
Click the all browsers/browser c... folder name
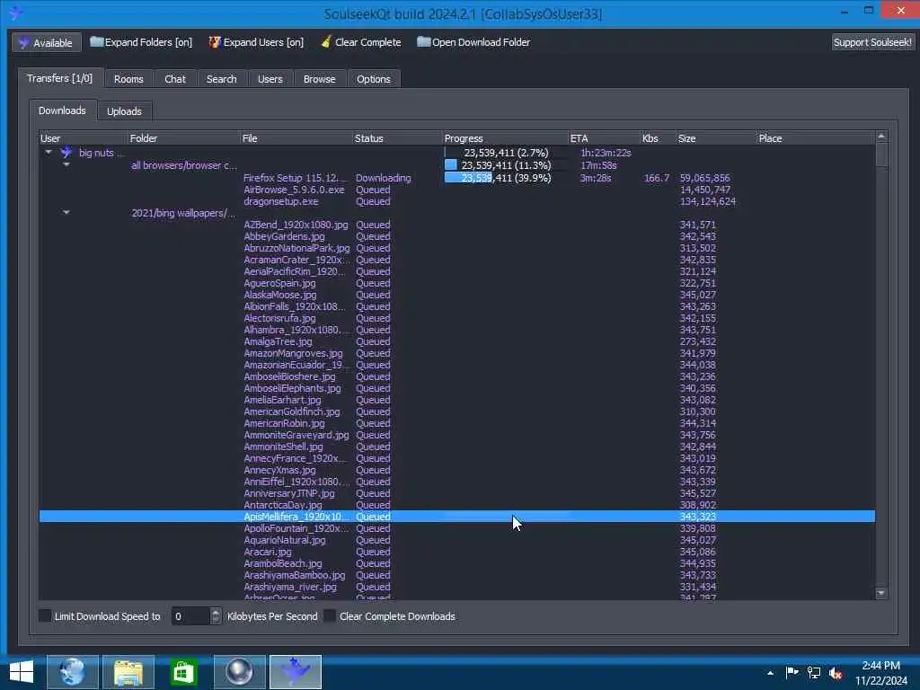click(183, 165)
